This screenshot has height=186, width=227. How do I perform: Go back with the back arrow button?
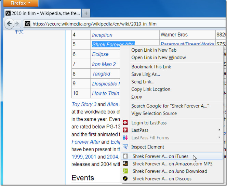[x=9, y=24]
